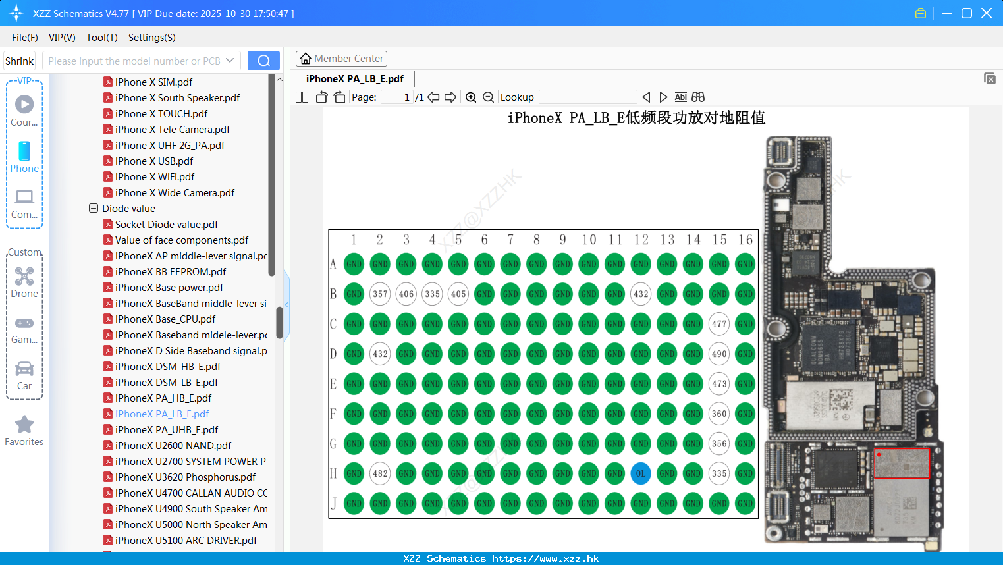Click the app logo icon
Image resolution: width=1003 pixels, height=565 pixels.
(x=16, y=13)
